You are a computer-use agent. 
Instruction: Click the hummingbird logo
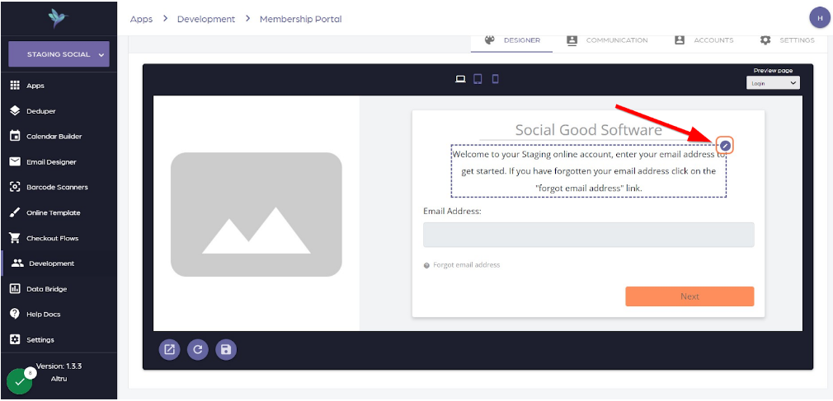click(x=58, y=19)
